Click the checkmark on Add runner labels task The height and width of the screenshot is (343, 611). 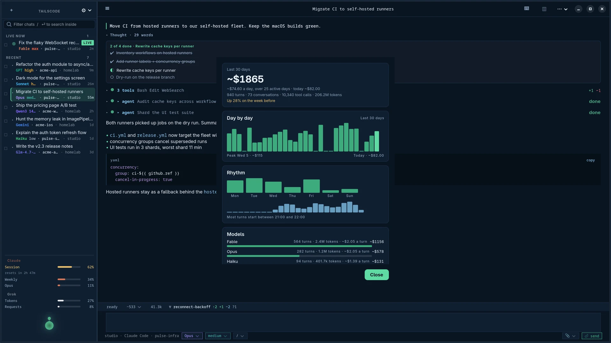click(x=112, y=62)
